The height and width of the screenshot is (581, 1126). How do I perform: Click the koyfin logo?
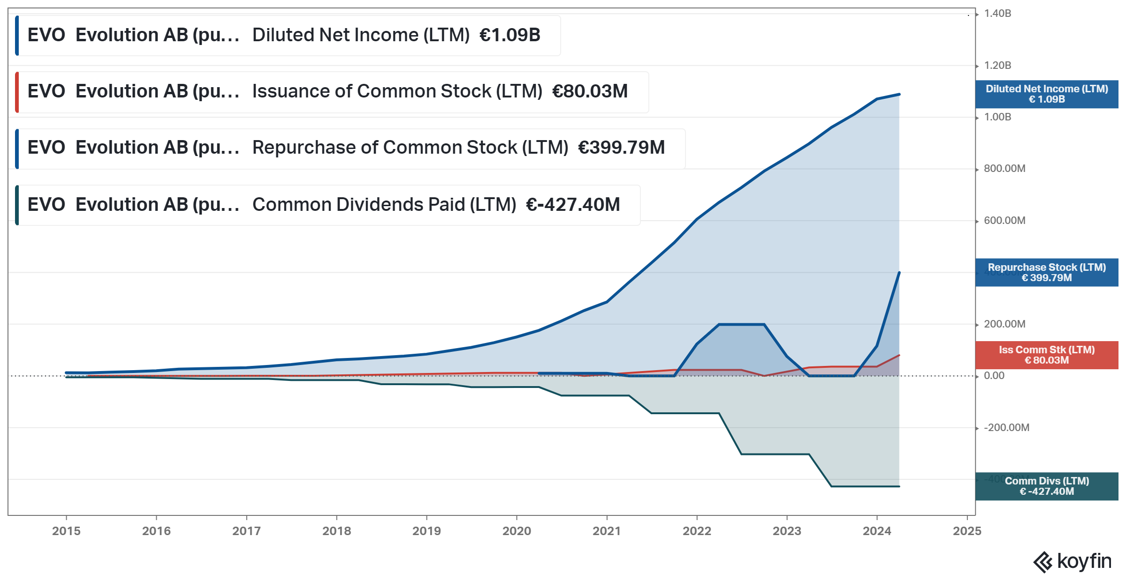tap(1073, 562)
